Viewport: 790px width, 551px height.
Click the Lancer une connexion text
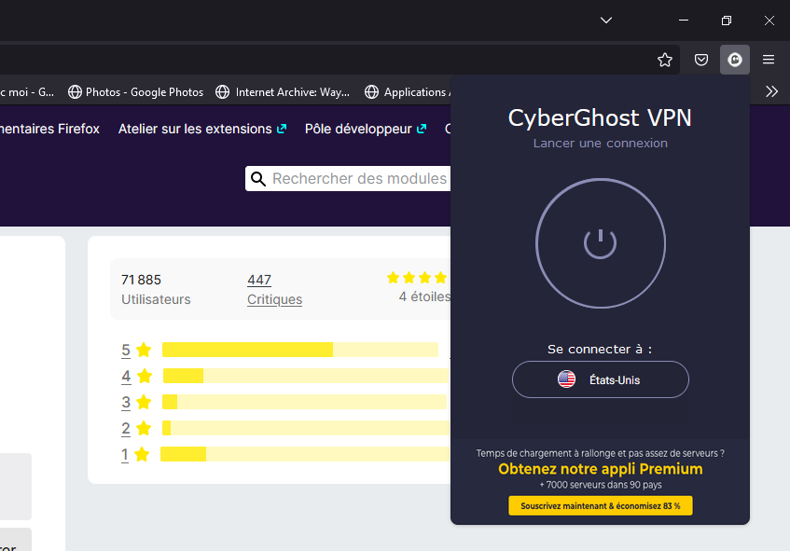600,143
